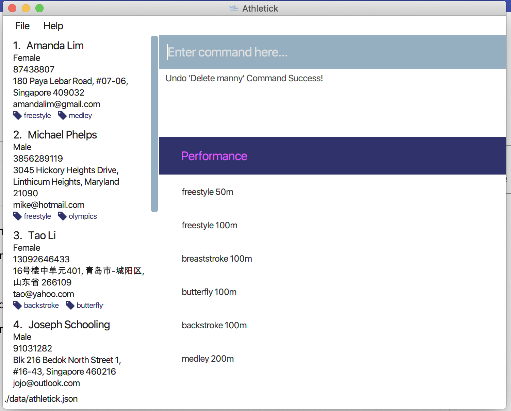Click email mike@hotmail.com

pyautogui.click(x=49, y=205)
